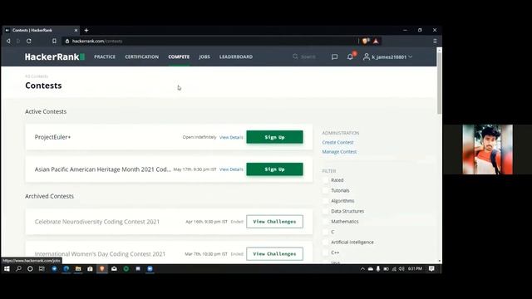
Task: Open the PRACTICE menu item
Action: click(x=105, y=57)
